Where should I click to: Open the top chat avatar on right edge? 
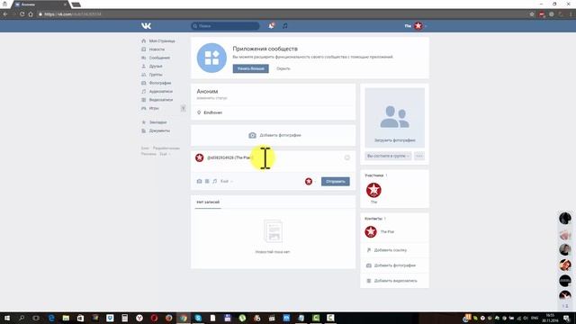click(x=565, y=218)
